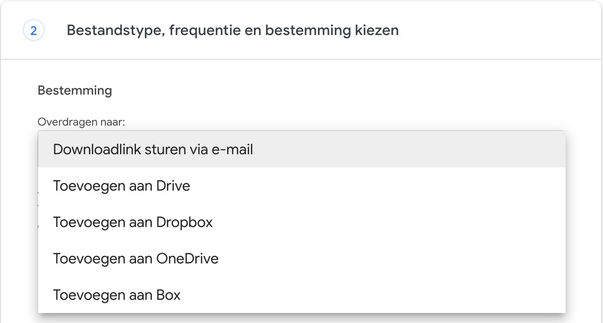Screen dimensions: 603x323
Task: Click the word "Dropbox" in the list
Action: click(x=184, y=222)
